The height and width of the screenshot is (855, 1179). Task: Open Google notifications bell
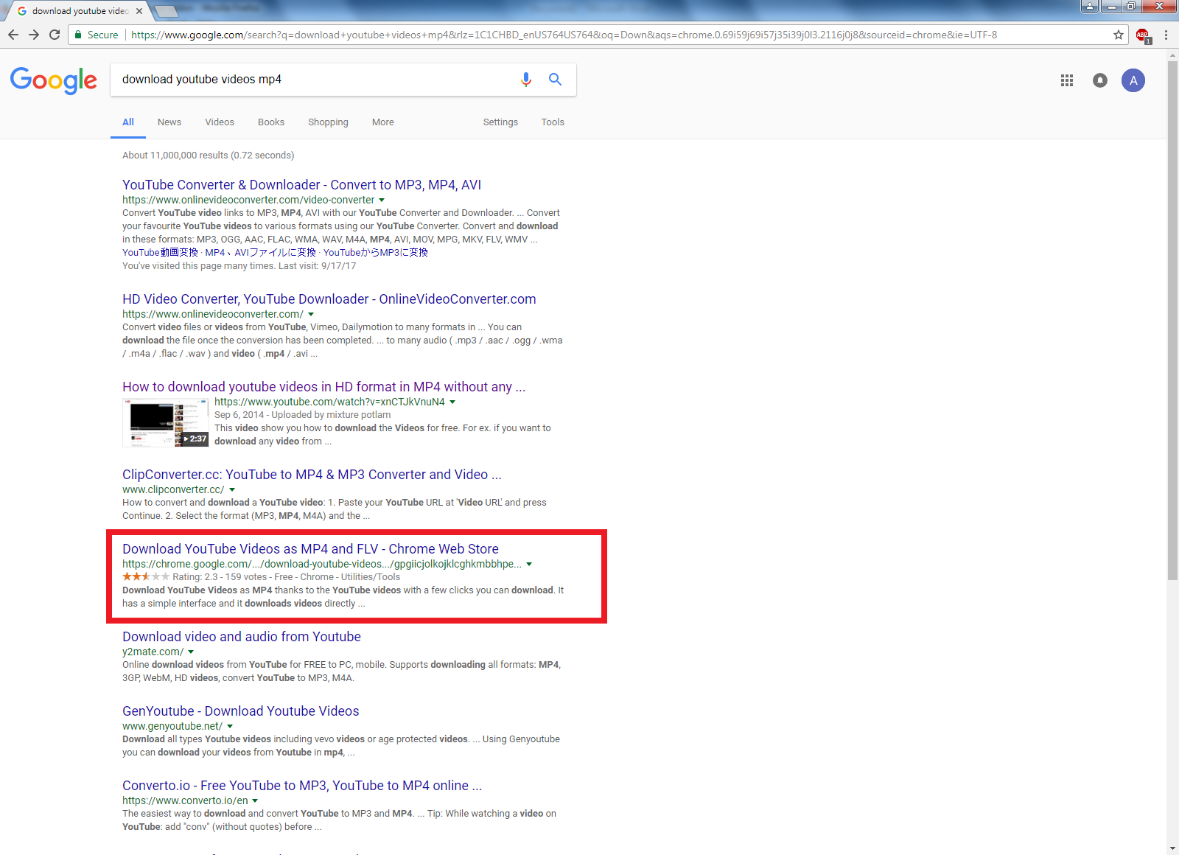[1100, 80]
